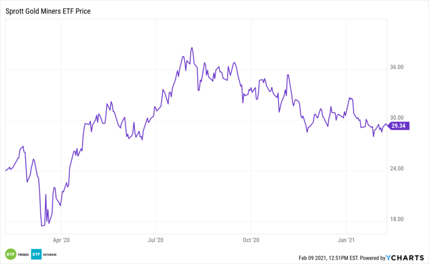Click the 36.00 price axis label

point(396,67)
